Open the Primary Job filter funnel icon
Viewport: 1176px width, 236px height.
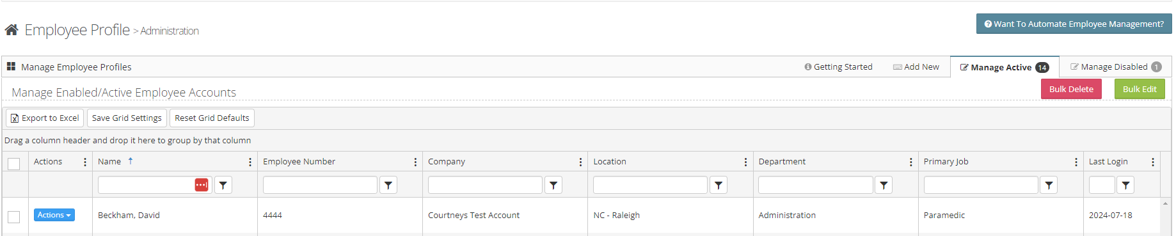point(1049,185)
